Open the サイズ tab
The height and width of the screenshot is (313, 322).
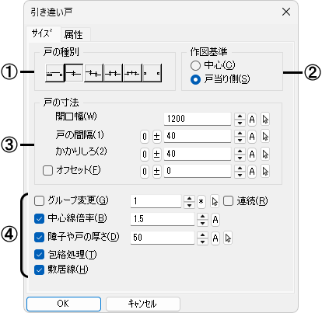(42, 33)
